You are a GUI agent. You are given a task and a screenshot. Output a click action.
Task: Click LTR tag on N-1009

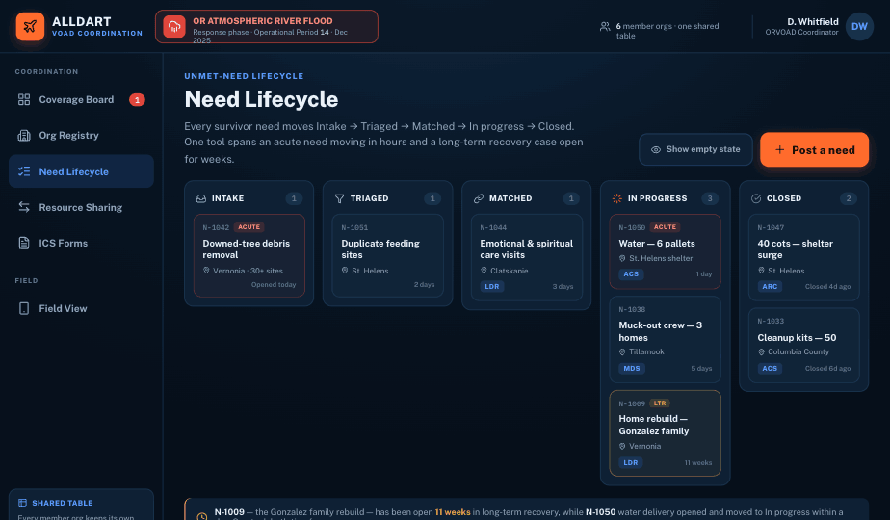(660, 403)
